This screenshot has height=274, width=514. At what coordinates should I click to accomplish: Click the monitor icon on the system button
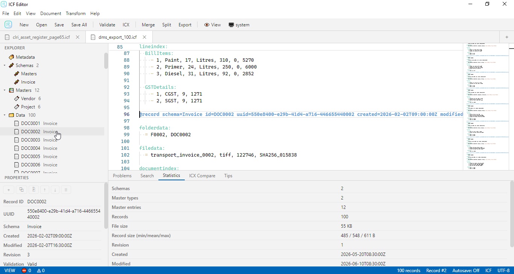point(231,25)
